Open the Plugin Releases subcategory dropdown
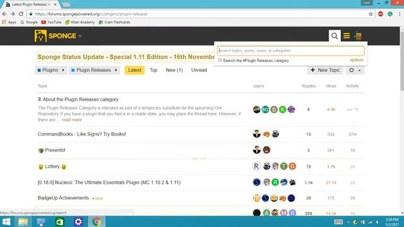This screenshot has width=404, height=227. coord(94,70)
